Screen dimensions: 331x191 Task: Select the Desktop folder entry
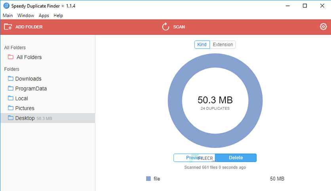(x=48, y=118)
